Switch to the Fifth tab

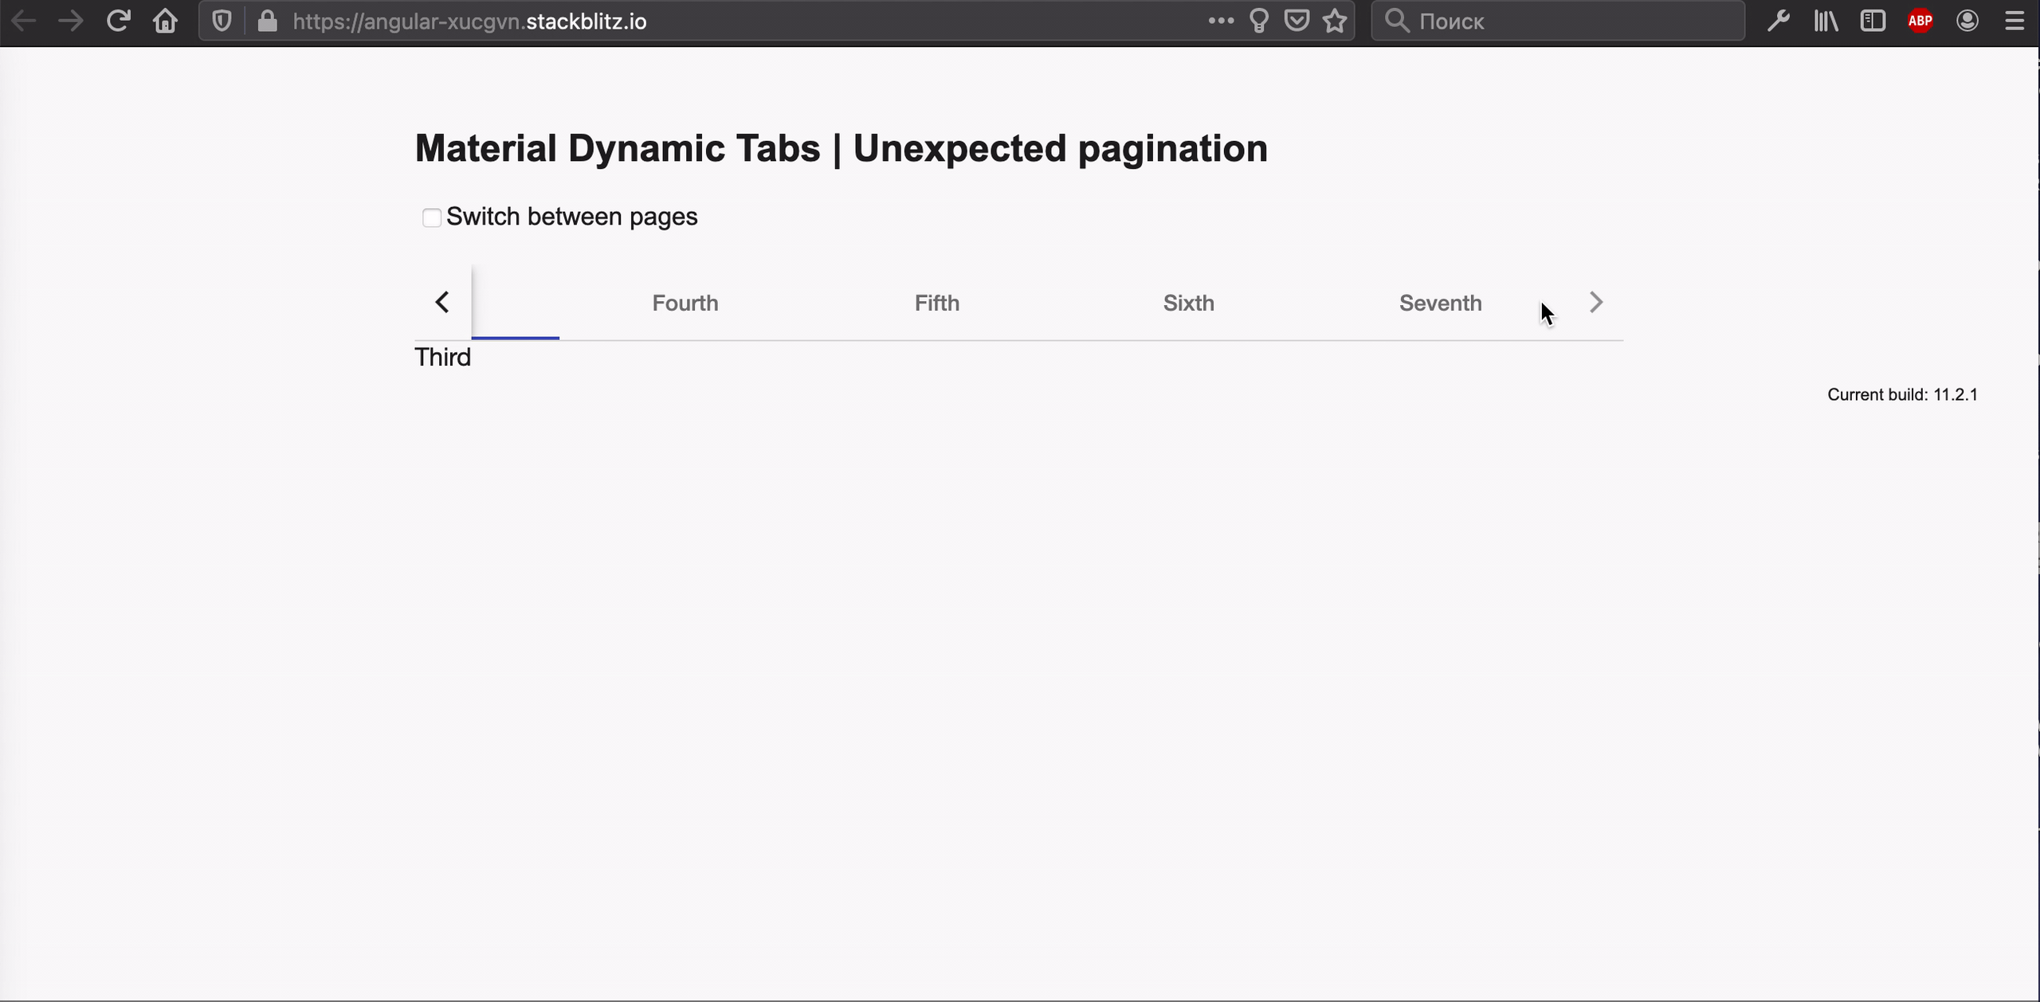(x=936, y=303)
